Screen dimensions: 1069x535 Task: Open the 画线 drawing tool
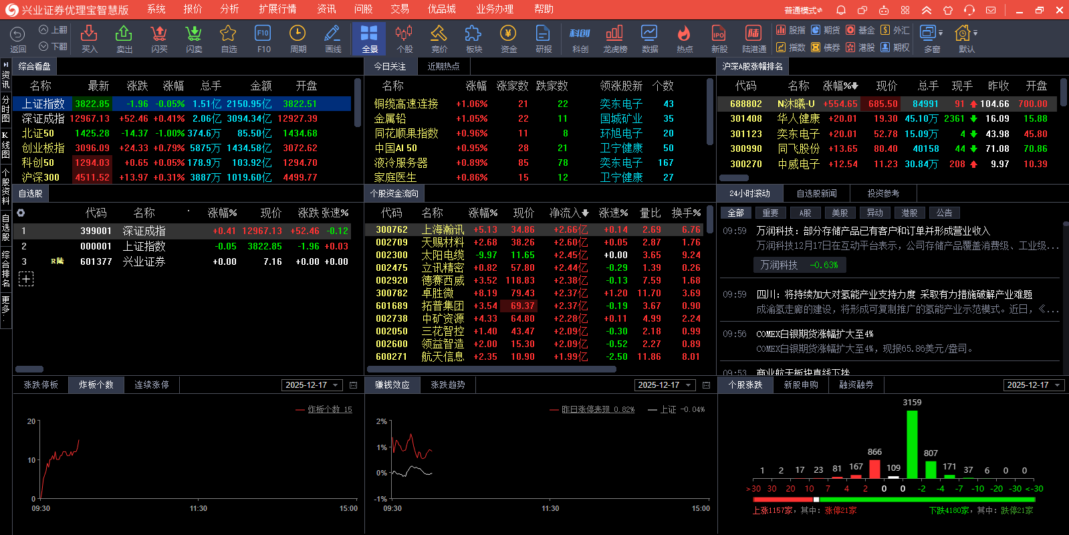click(332, 38)
